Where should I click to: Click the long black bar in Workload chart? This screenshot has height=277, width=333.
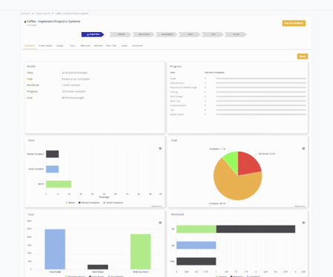(x=256, y=229)
